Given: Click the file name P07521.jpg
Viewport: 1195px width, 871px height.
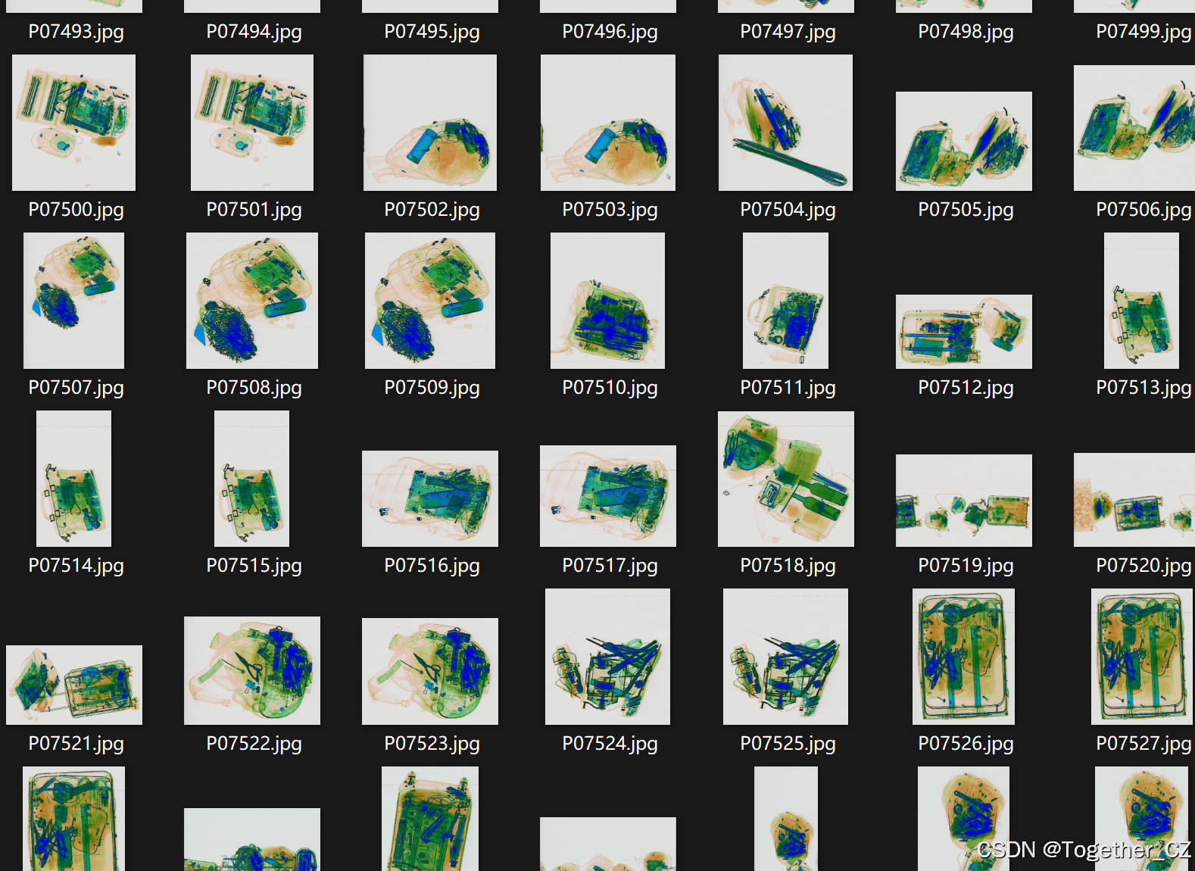Looking at the screenshot, I should (76, 744).
